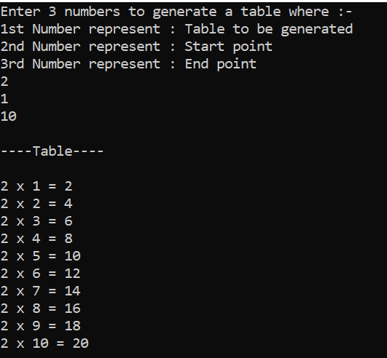This screenshot has width=387, height=358.
Task: Click the entered end value 10
Action: 9,116
